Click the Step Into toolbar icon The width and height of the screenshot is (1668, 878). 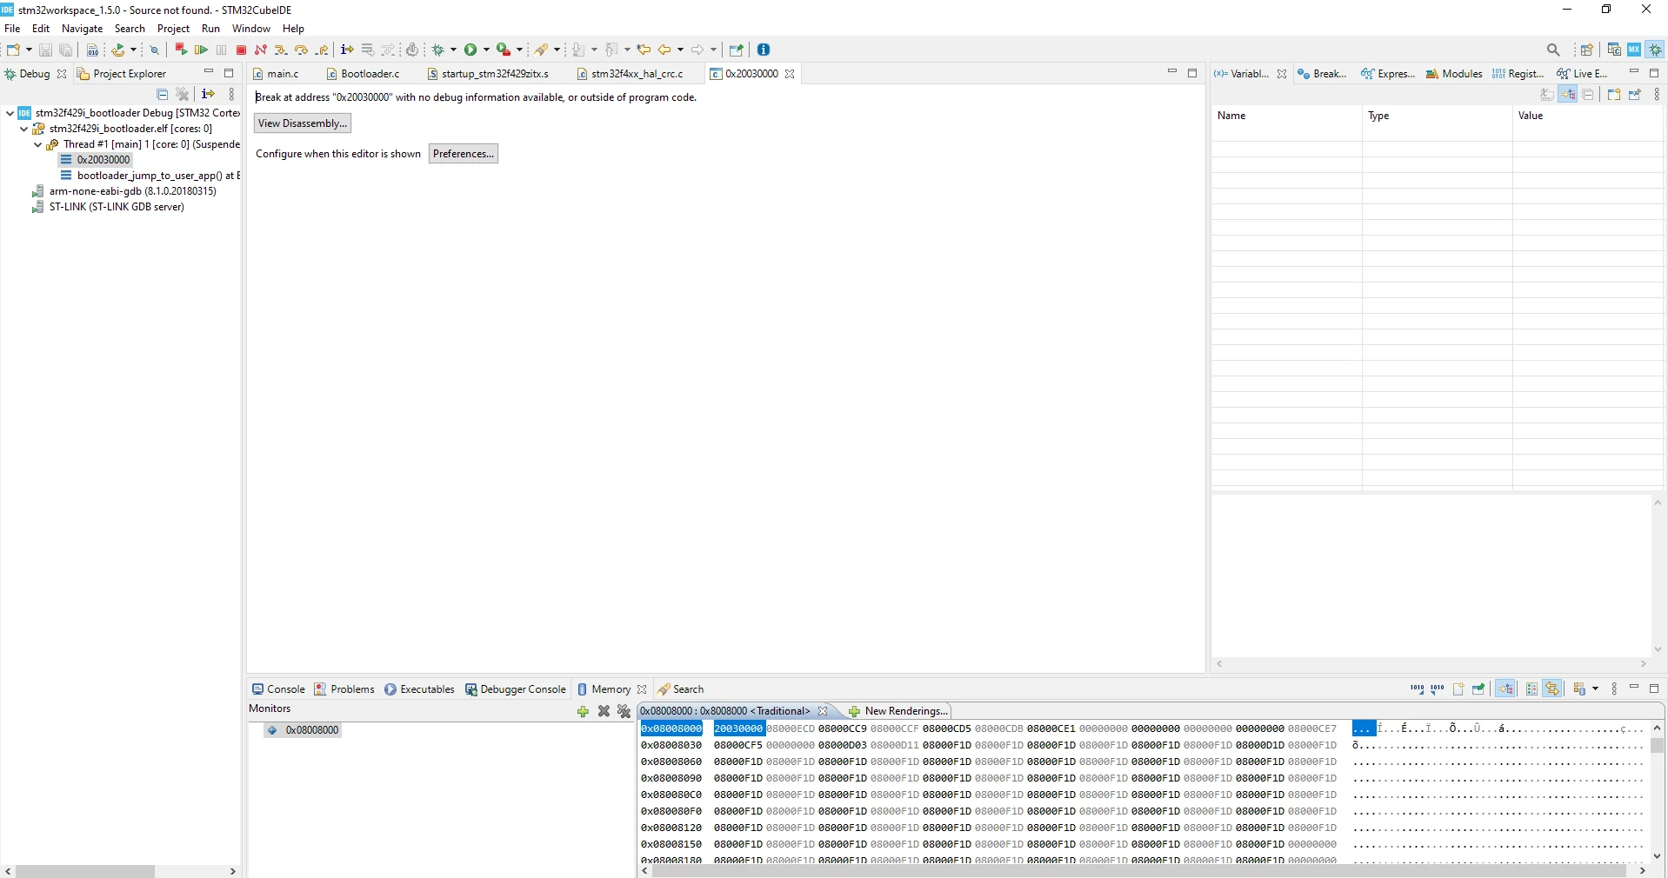tap(281, 50)
